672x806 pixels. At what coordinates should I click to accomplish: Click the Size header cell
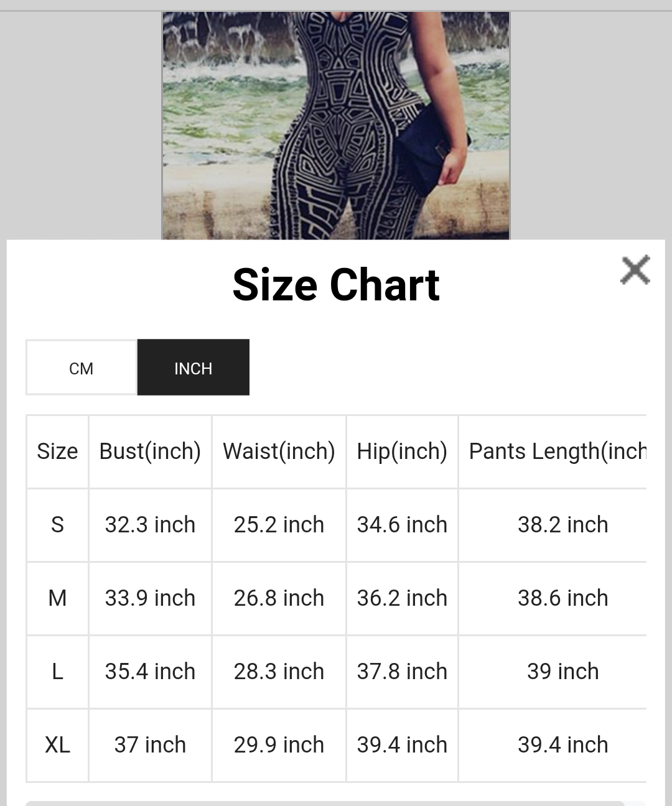coord(57,452)
